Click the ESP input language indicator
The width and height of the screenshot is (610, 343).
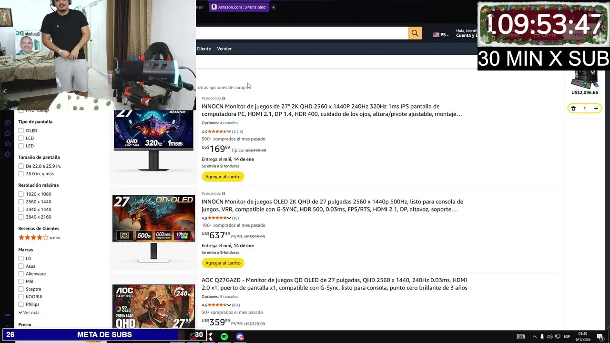pos(567,337)
